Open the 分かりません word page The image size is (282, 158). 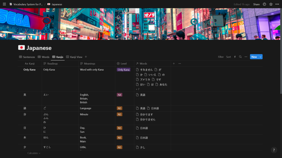pyautogui.click(x=146, y=119)
